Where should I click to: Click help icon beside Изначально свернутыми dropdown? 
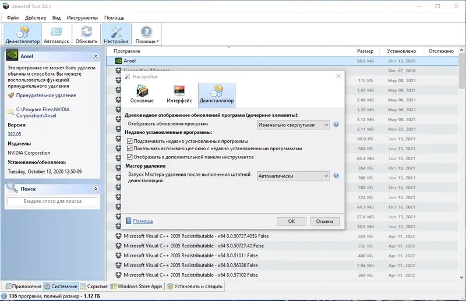tap(336, 125)
